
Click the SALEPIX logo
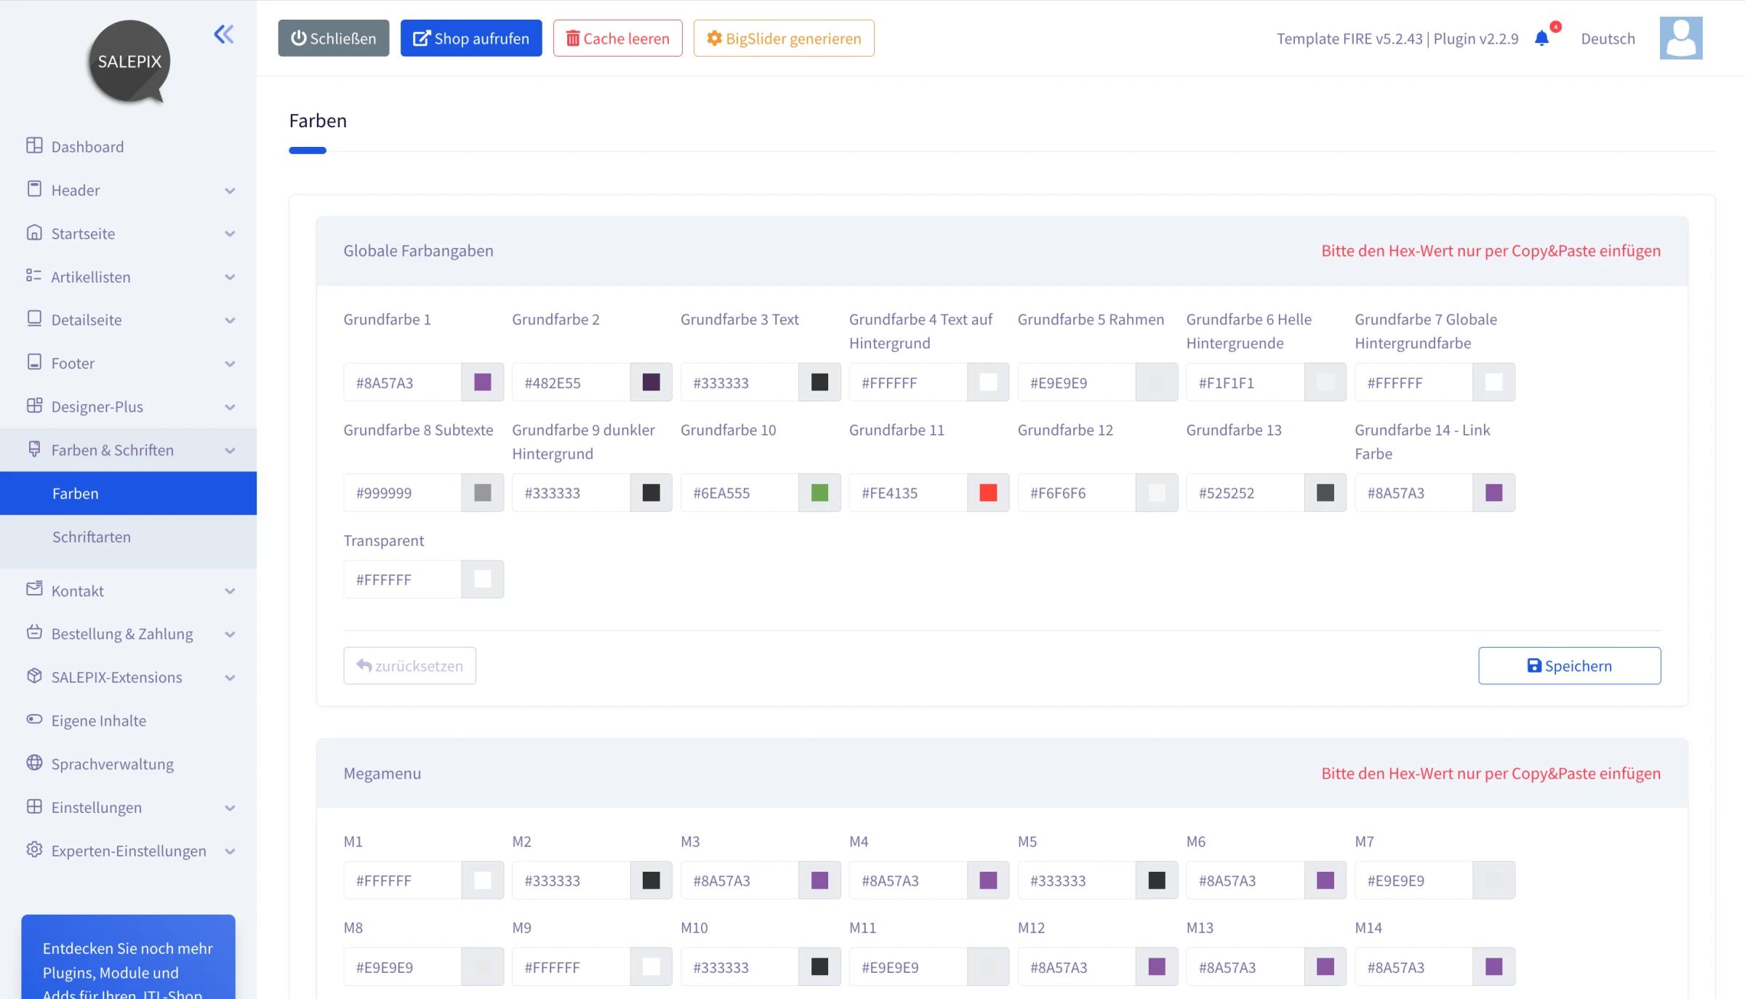coord(129,62)
